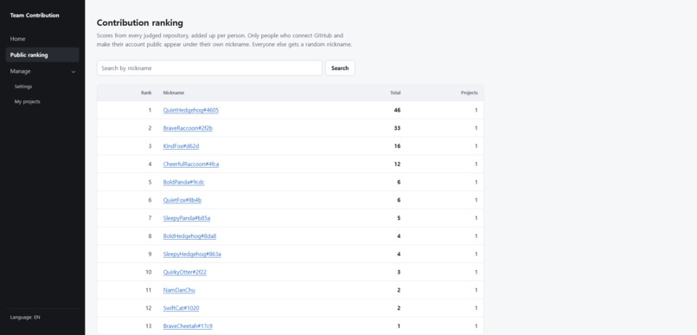Image resolution: width=697 pixels, height=335 pixels.
Task: Open QuietHedgehog#4605 profile link
Action: [x=191, y=110]
